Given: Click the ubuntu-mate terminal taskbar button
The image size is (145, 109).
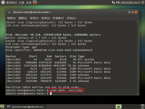Looking at the screenshot, I should click(26, 107).
